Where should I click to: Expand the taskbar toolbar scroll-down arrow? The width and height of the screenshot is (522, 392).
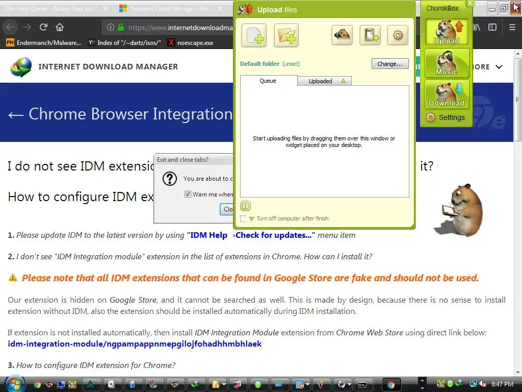click(x=422, y=388)
